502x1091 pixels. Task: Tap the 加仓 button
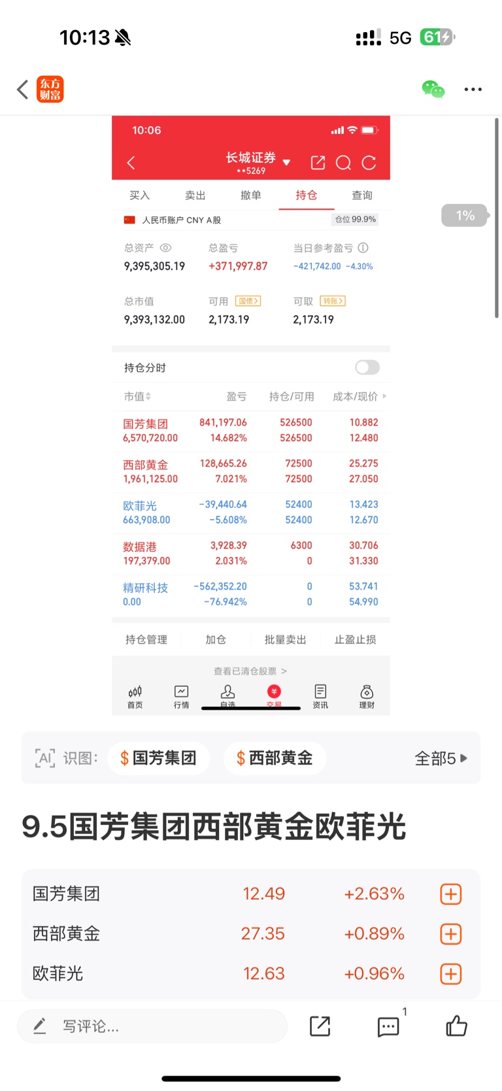[216, 640]
